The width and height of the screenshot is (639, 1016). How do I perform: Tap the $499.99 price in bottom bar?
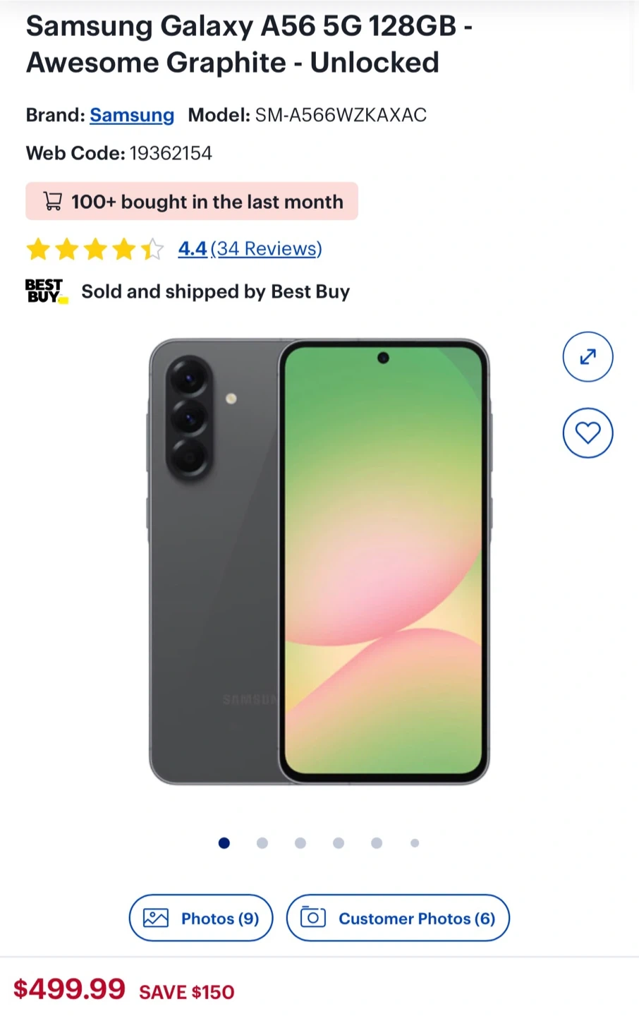(69, 989)
